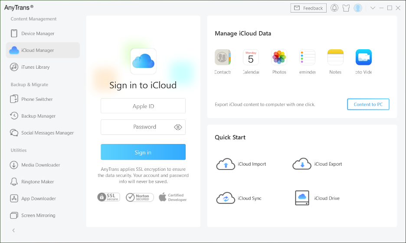406x243 pixels.
Task: Toggle password visibility eye icon
Action: pos(178,127)
